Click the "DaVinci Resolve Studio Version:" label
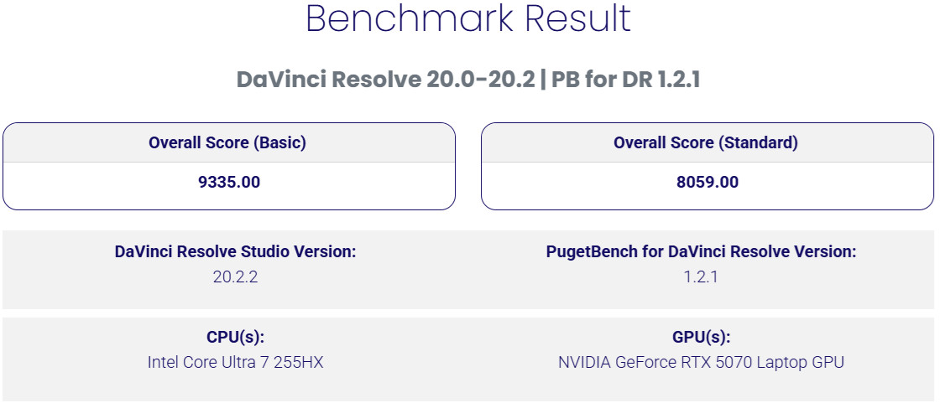 pyautogui.click(x=235, y=251)
